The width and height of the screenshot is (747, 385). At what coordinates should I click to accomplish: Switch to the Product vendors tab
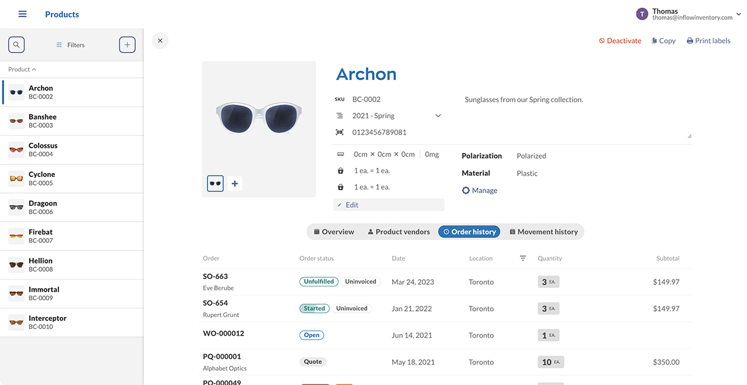click(x=398, y=231)
